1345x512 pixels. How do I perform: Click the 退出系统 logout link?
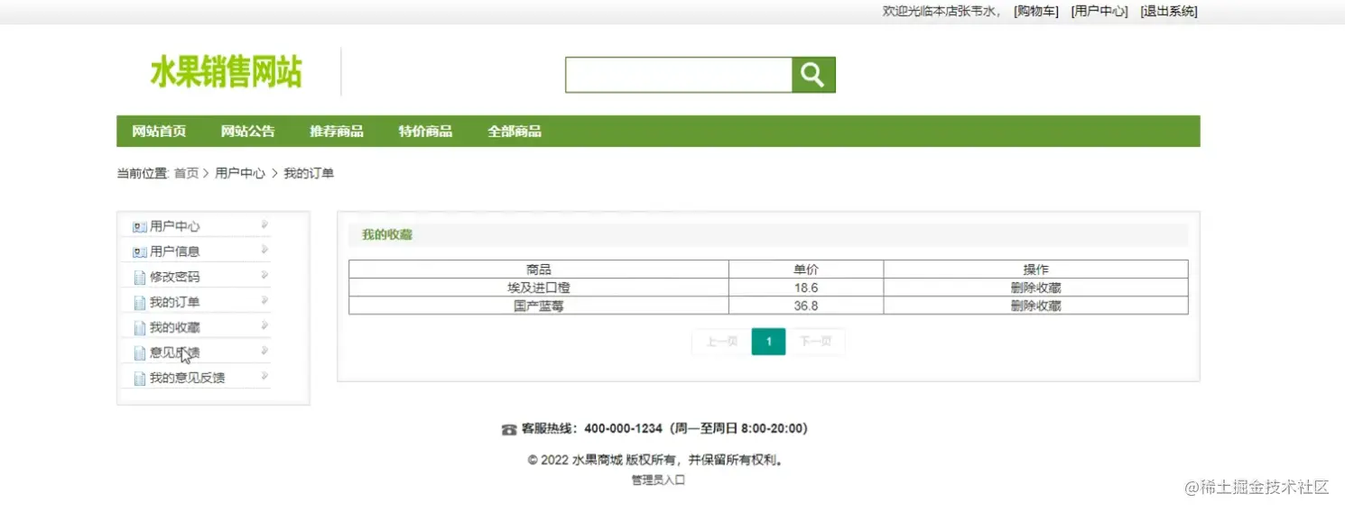(x=1169, y=12)
